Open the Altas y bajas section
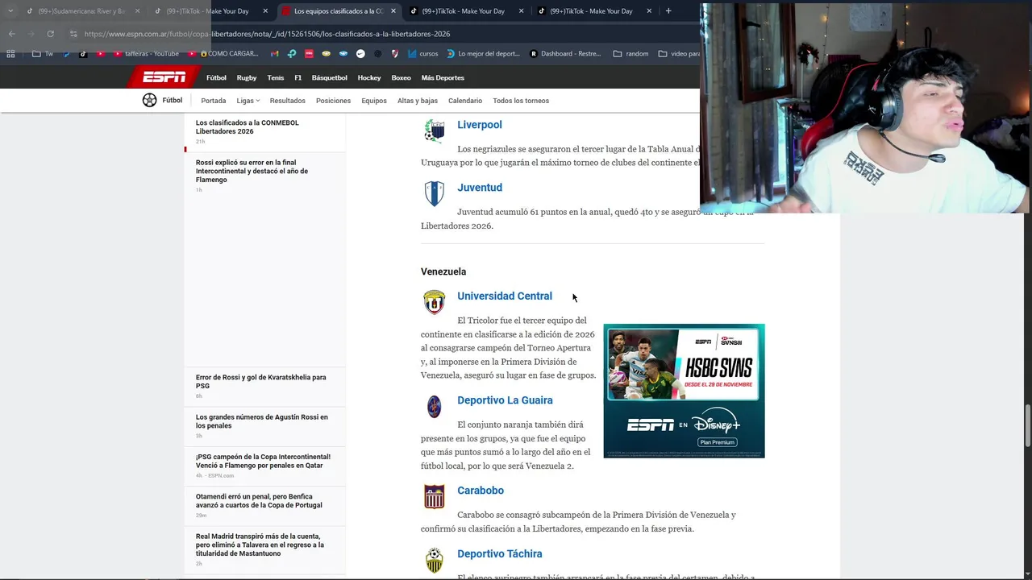The width and height of the screenshot is (1032, 580). 418,101
